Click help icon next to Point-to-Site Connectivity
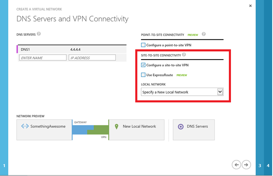273x176 pixels. click(x=204, y=35)
